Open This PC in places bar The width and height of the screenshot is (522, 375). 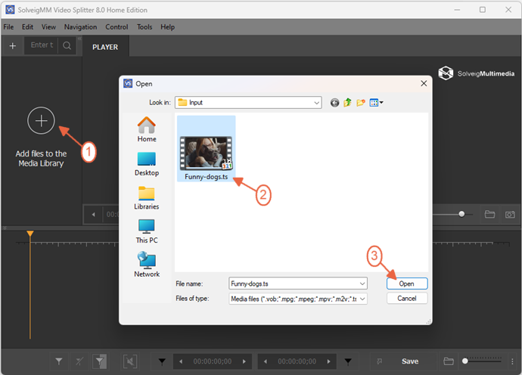(147, 231)
